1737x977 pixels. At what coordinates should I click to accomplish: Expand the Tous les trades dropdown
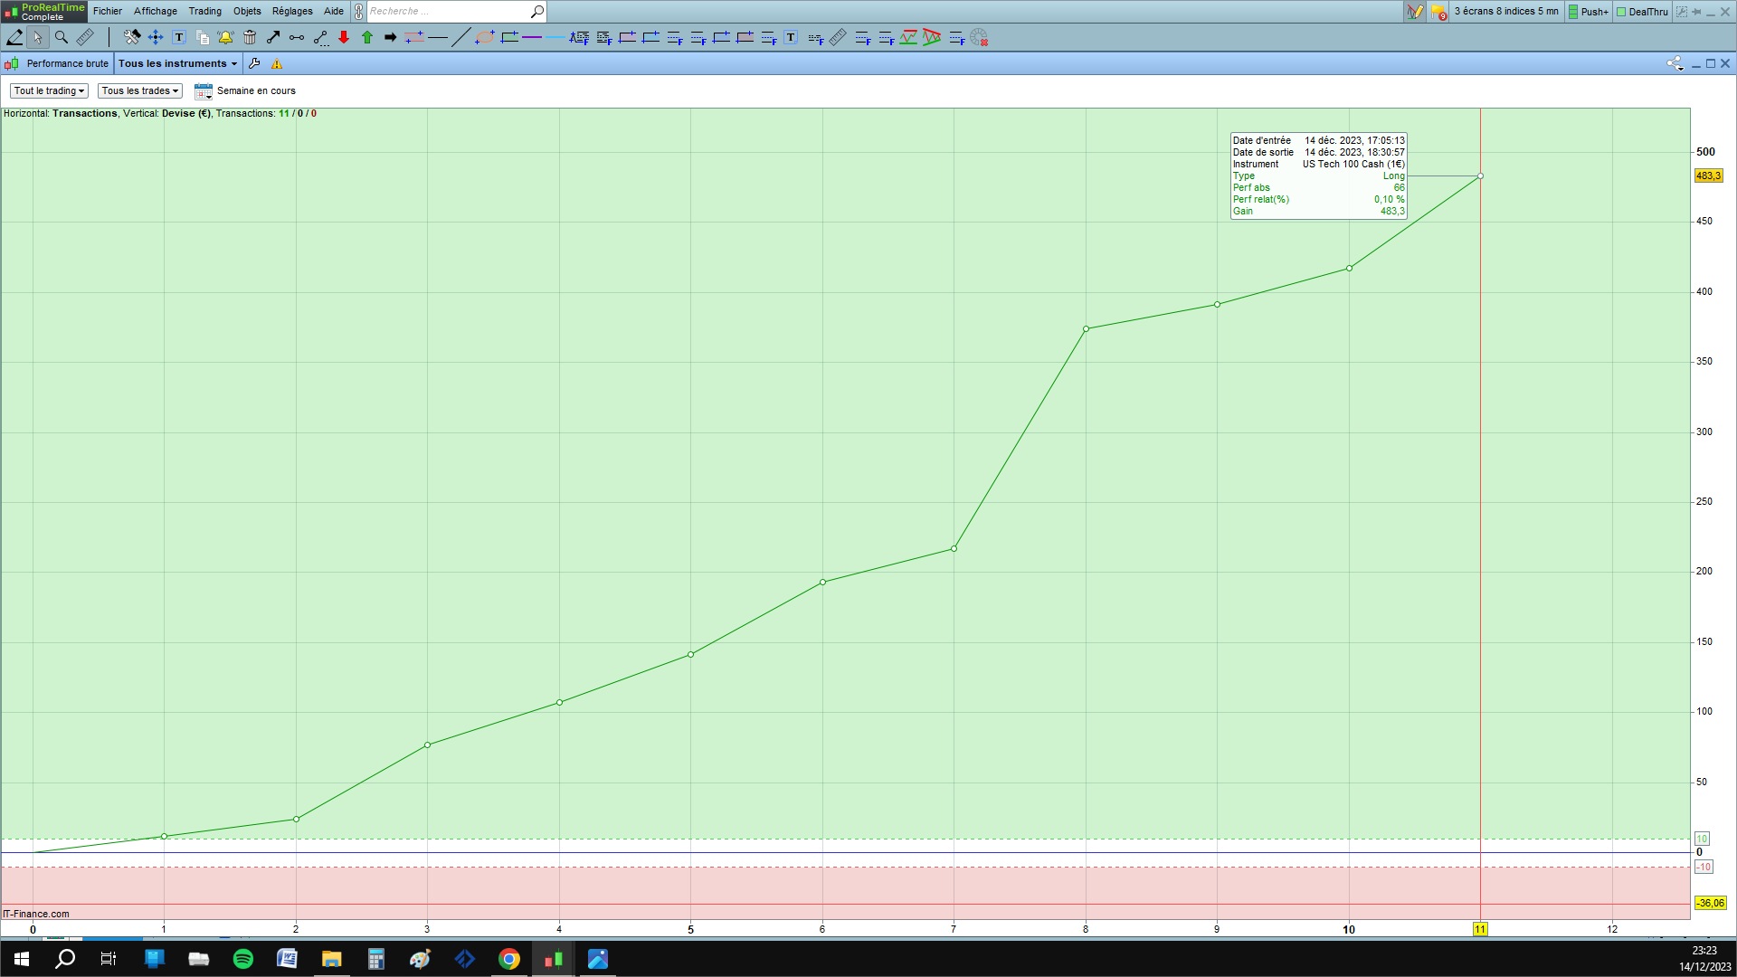point(139,90)
